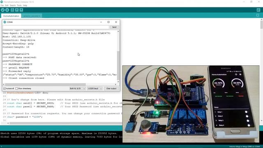Click code editor vertical scroll up arrow
Viewport: 263px width, 148px height.
click(x=261, y=20)
